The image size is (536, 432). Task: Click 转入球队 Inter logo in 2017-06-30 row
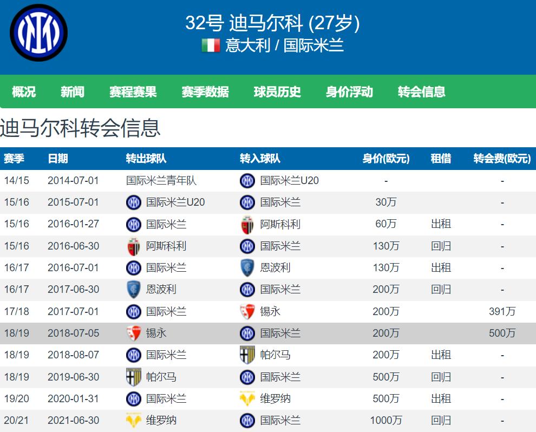[247, 290]
